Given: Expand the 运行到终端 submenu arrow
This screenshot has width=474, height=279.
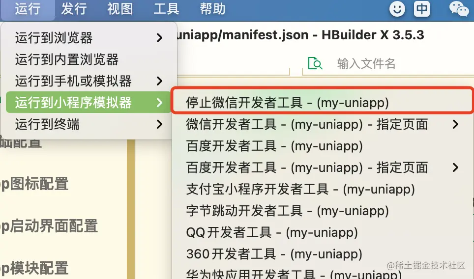Looking at the screenshot, I should (x=160, y=124).
